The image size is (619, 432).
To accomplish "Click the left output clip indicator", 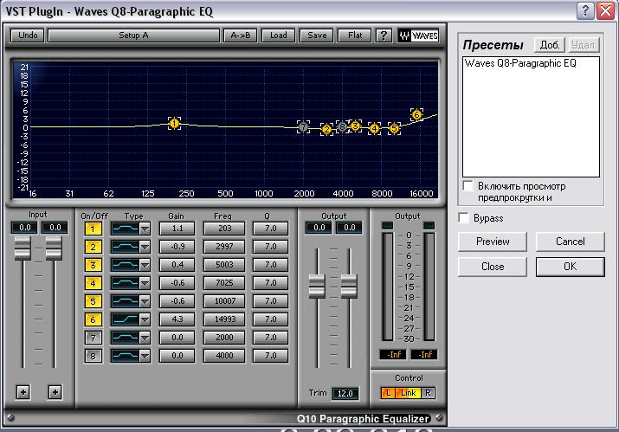I will pos(388,225).
